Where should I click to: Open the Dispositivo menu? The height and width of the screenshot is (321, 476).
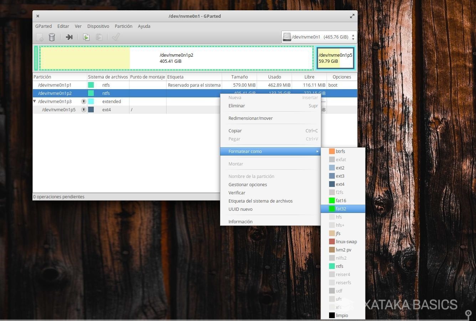tap(98, 26)
